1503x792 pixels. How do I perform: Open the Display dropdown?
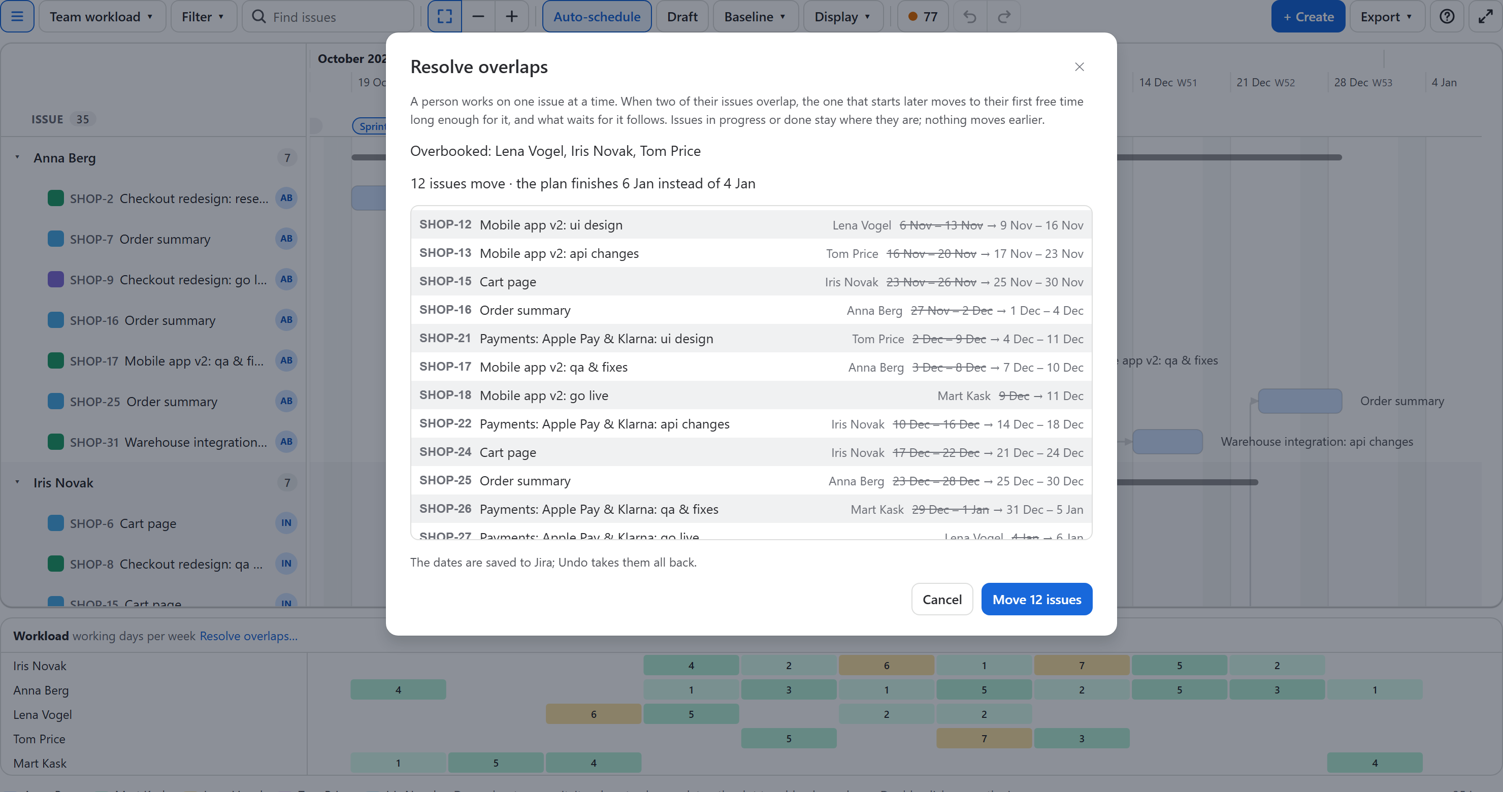[843, 16]
